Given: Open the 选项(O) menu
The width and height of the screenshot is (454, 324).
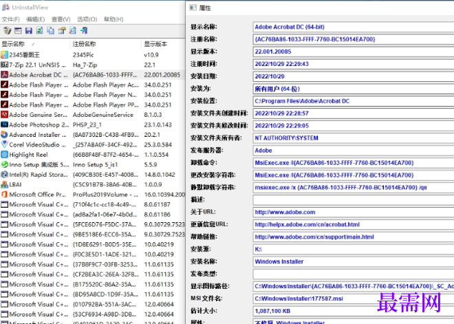Looking at the screenshot, I should point(87,19).
